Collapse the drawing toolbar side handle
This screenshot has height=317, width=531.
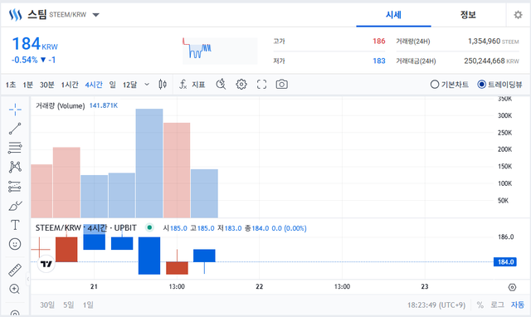click(x=28, y=279)
